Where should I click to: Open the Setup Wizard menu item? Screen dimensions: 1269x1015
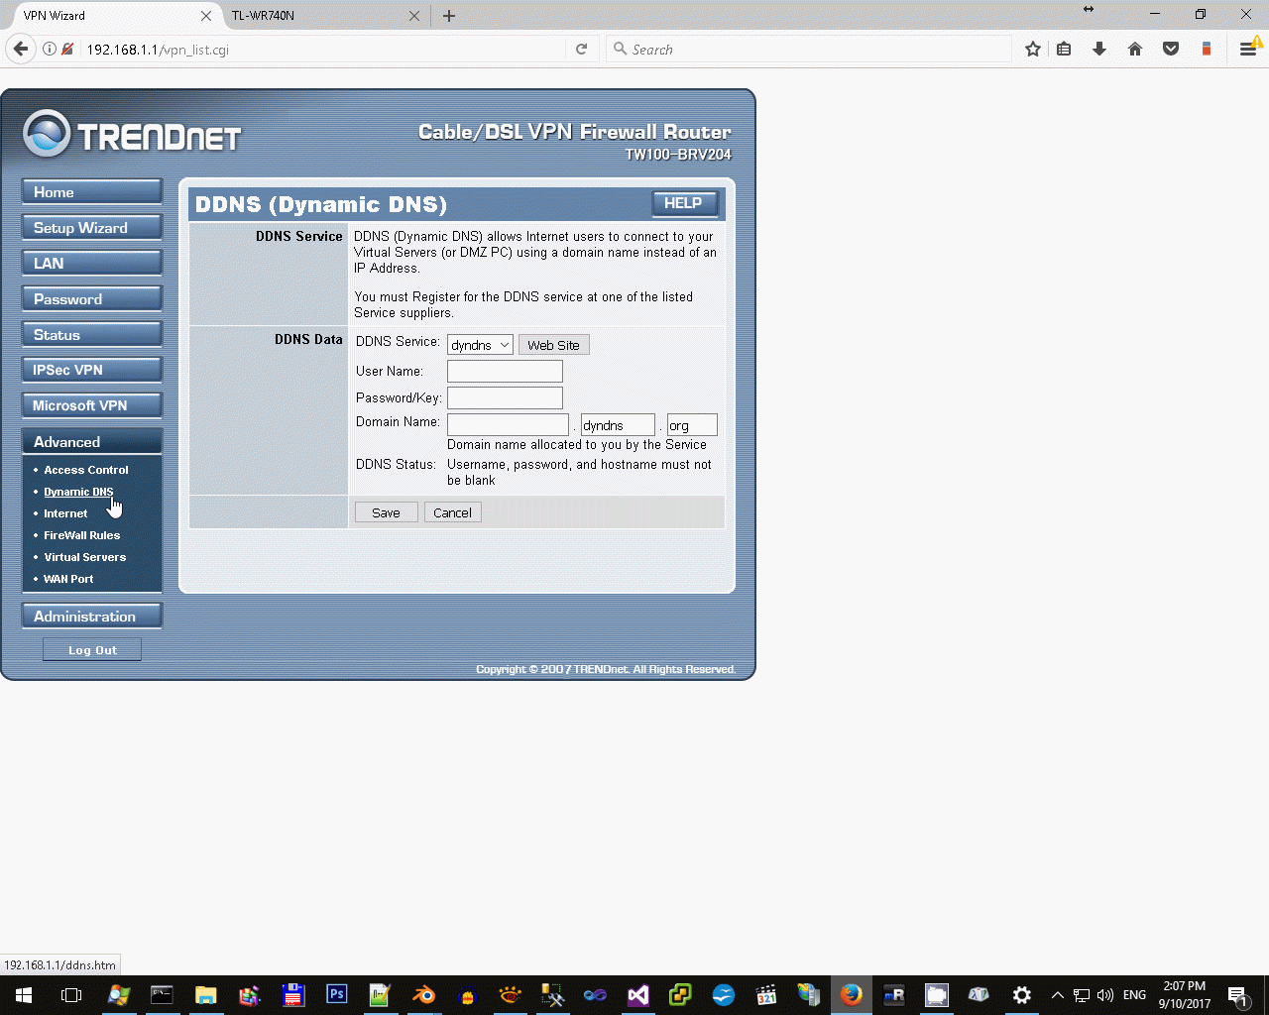point(92,228)
